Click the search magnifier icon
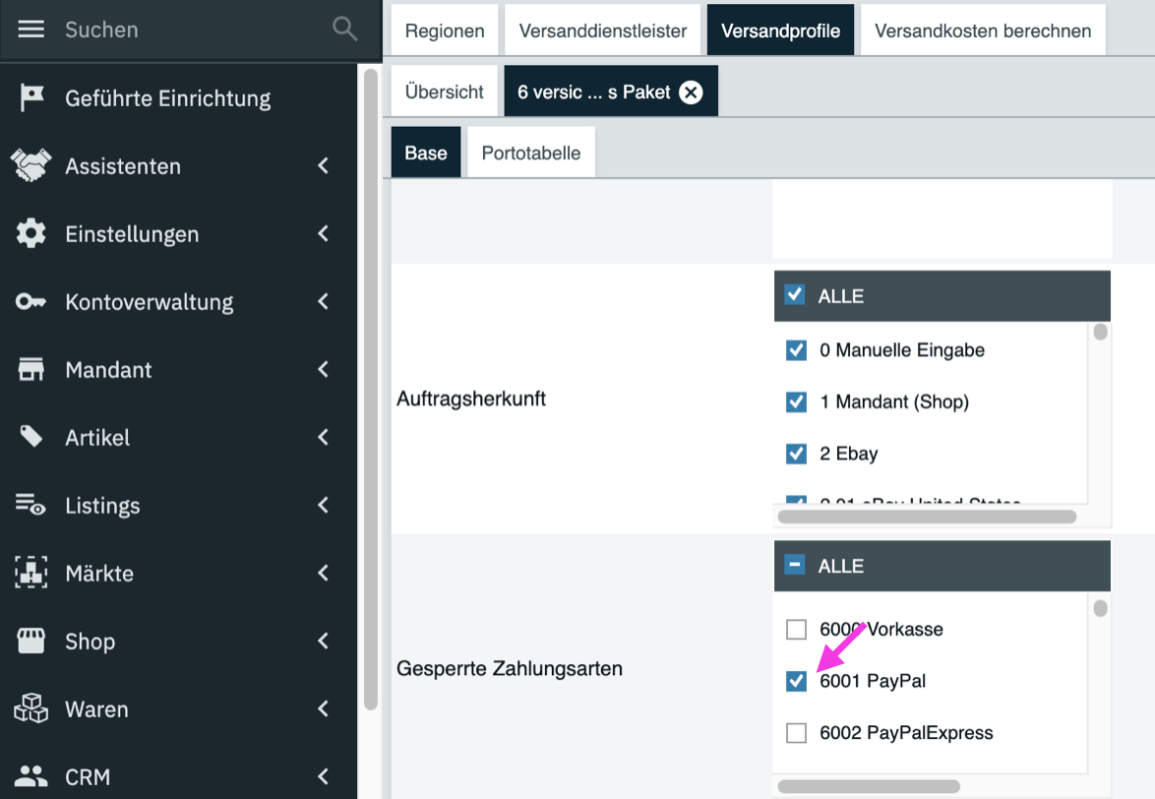The width and height of the screenshot is (1155, 799). (x=344, y=30)
